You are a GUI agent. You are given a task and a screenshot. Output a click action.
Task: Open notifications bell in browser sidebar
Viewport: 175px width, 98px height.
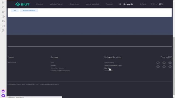[3, 7]
